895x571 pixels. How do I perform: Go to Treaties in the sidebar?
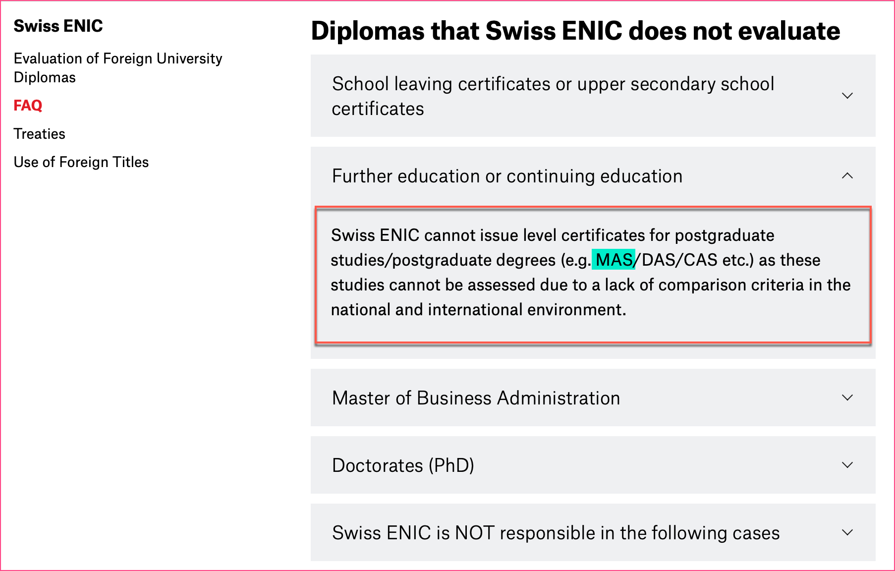[x=40, y=134]
